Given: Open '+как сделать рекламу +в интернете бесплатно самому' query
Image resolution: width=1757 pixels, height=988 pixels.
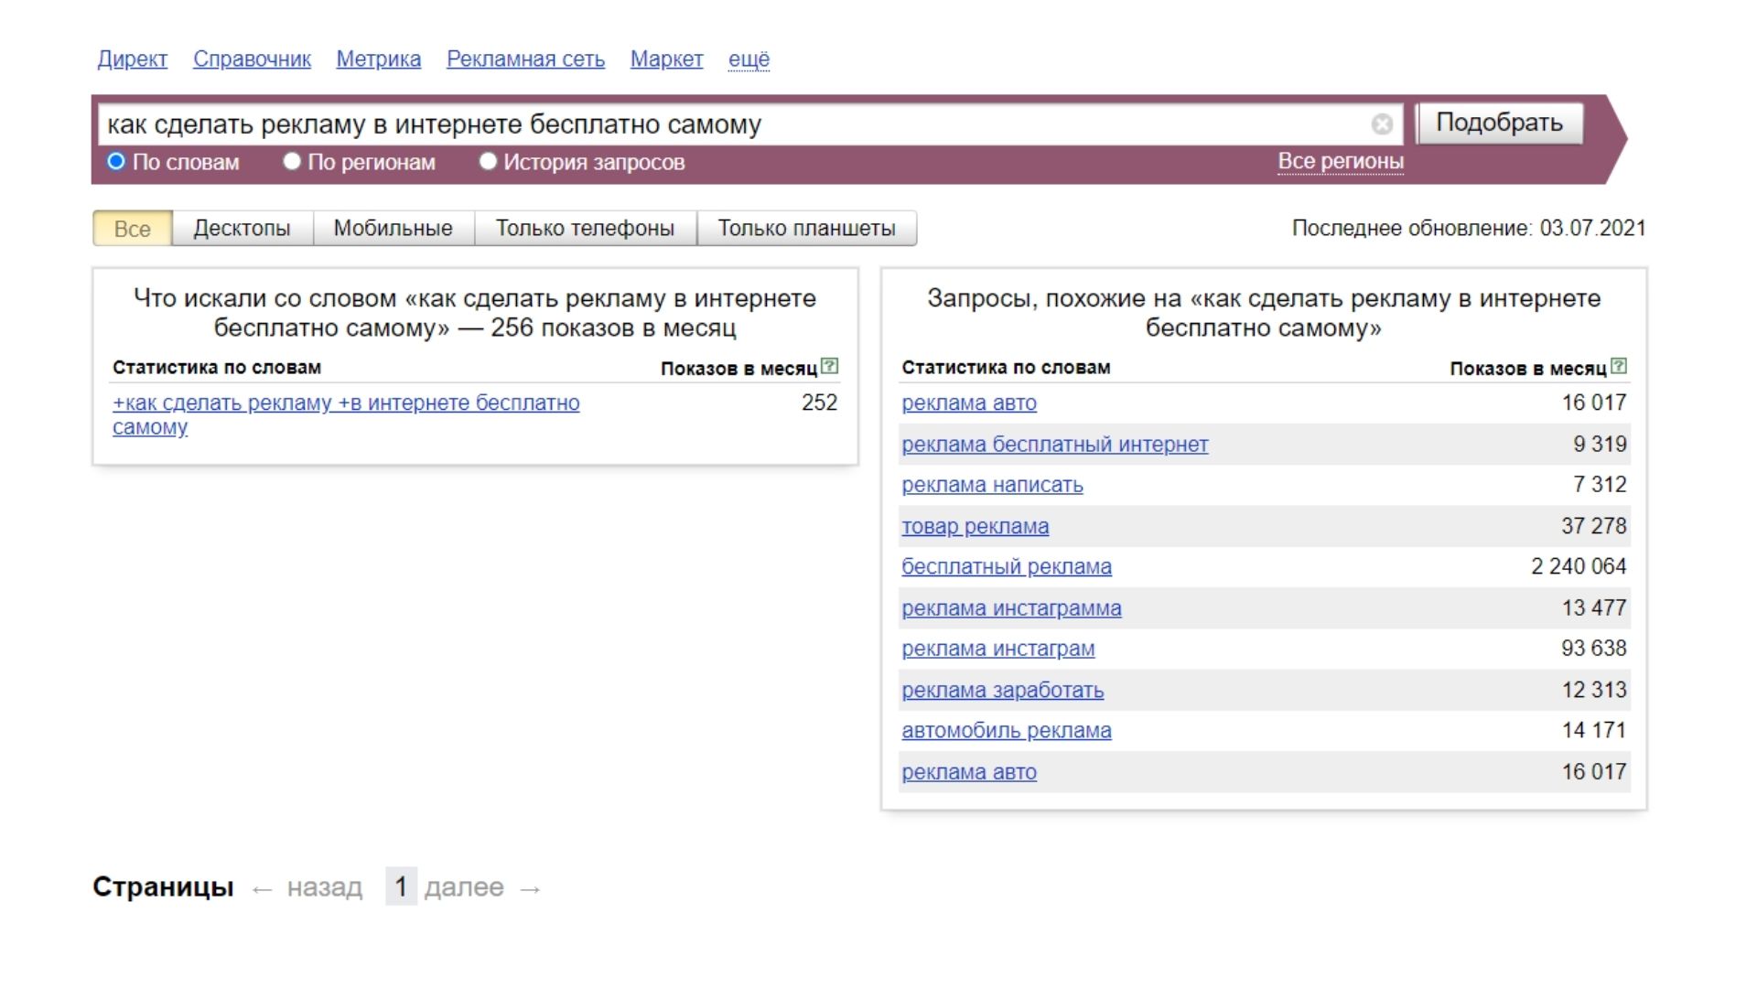Looking at the screenshot, I should 346,414.
